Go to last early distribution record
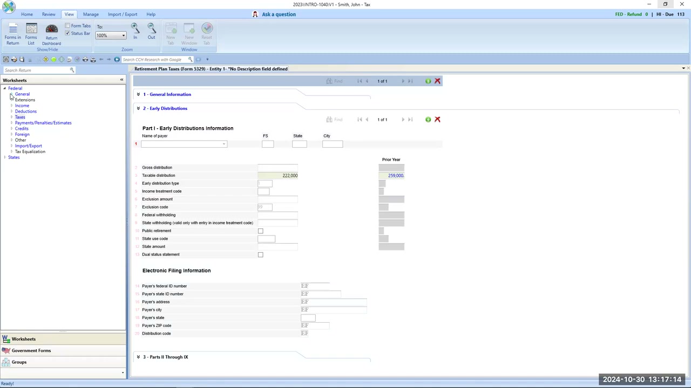Screen dimensions: 691x388 coord(410,120)
